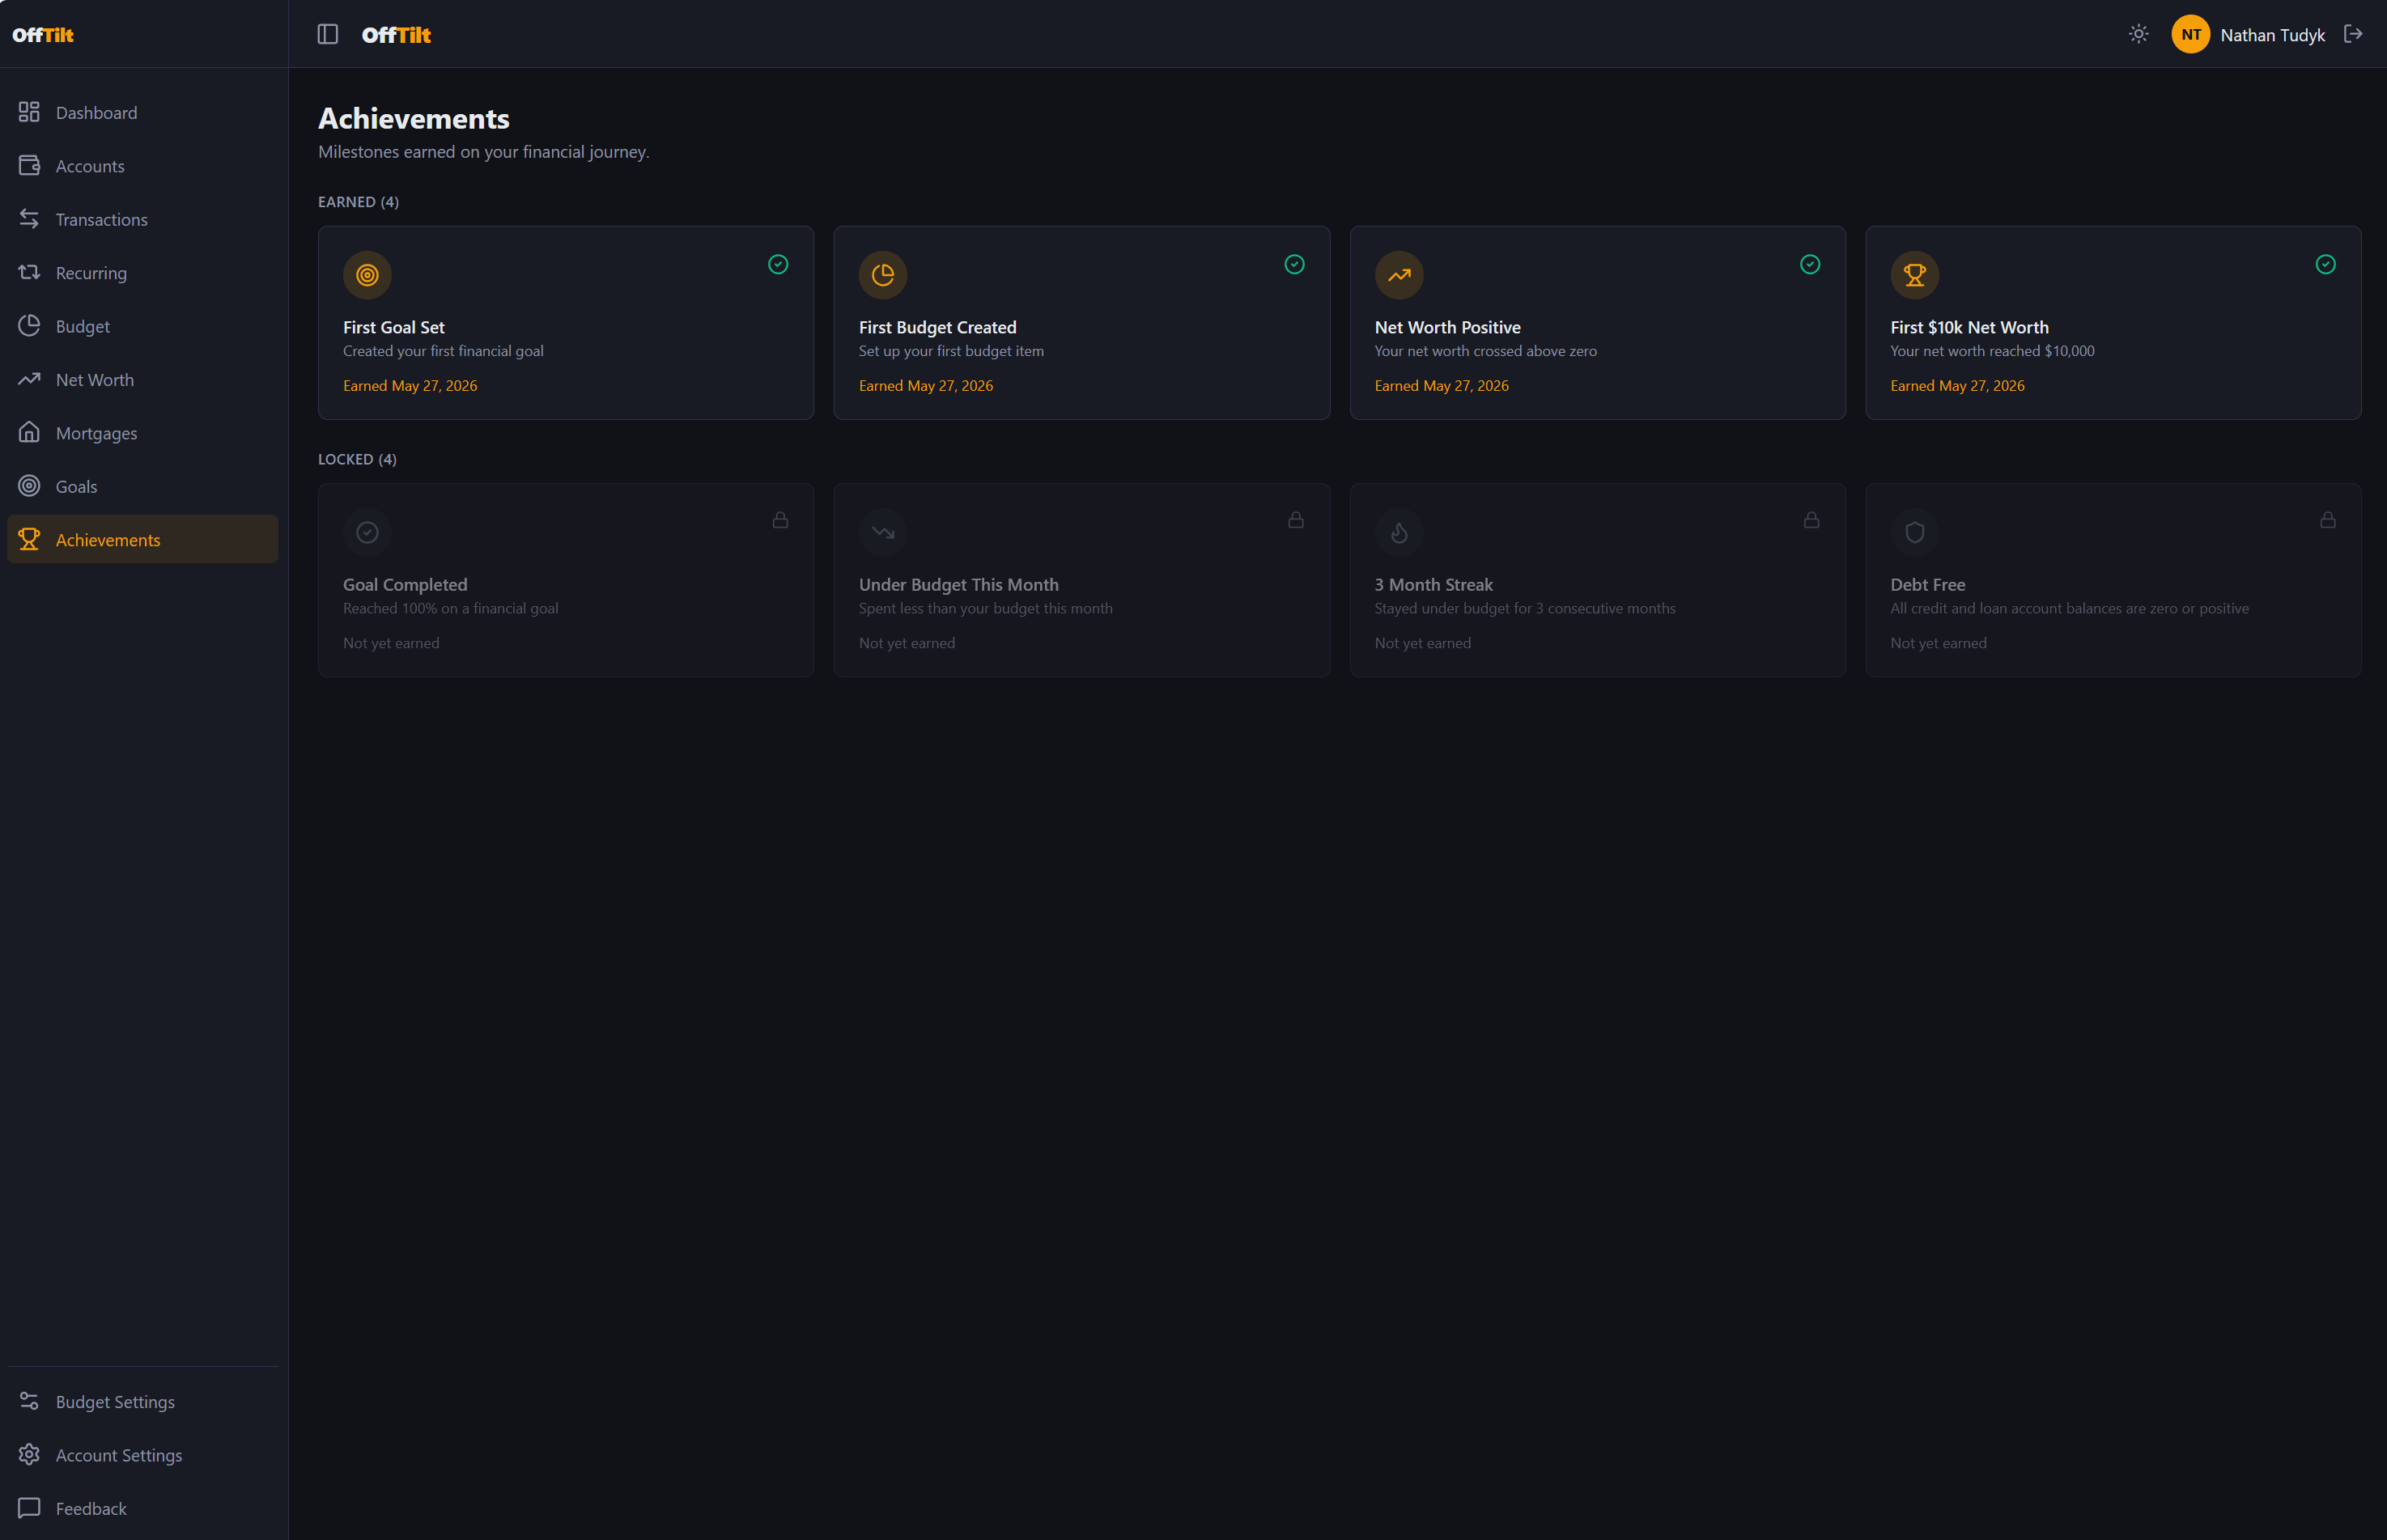The height and width of the screenshot is (1540, 2387).
Task: Go to Accounts in the sidebar
Action: click(x=143, y=166)
